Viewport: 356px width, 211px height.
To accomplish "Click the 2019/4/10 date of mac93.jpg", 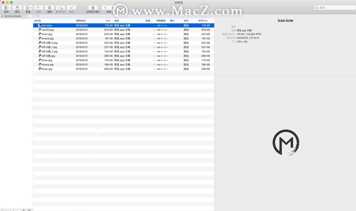I will click(x=82, y=30).
